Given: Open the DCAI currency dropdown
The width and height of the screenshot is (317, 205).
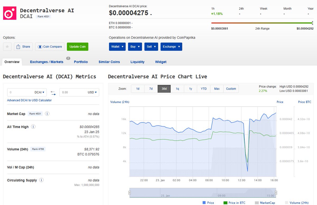Looking at the screenshot, I should coord(40,92).
